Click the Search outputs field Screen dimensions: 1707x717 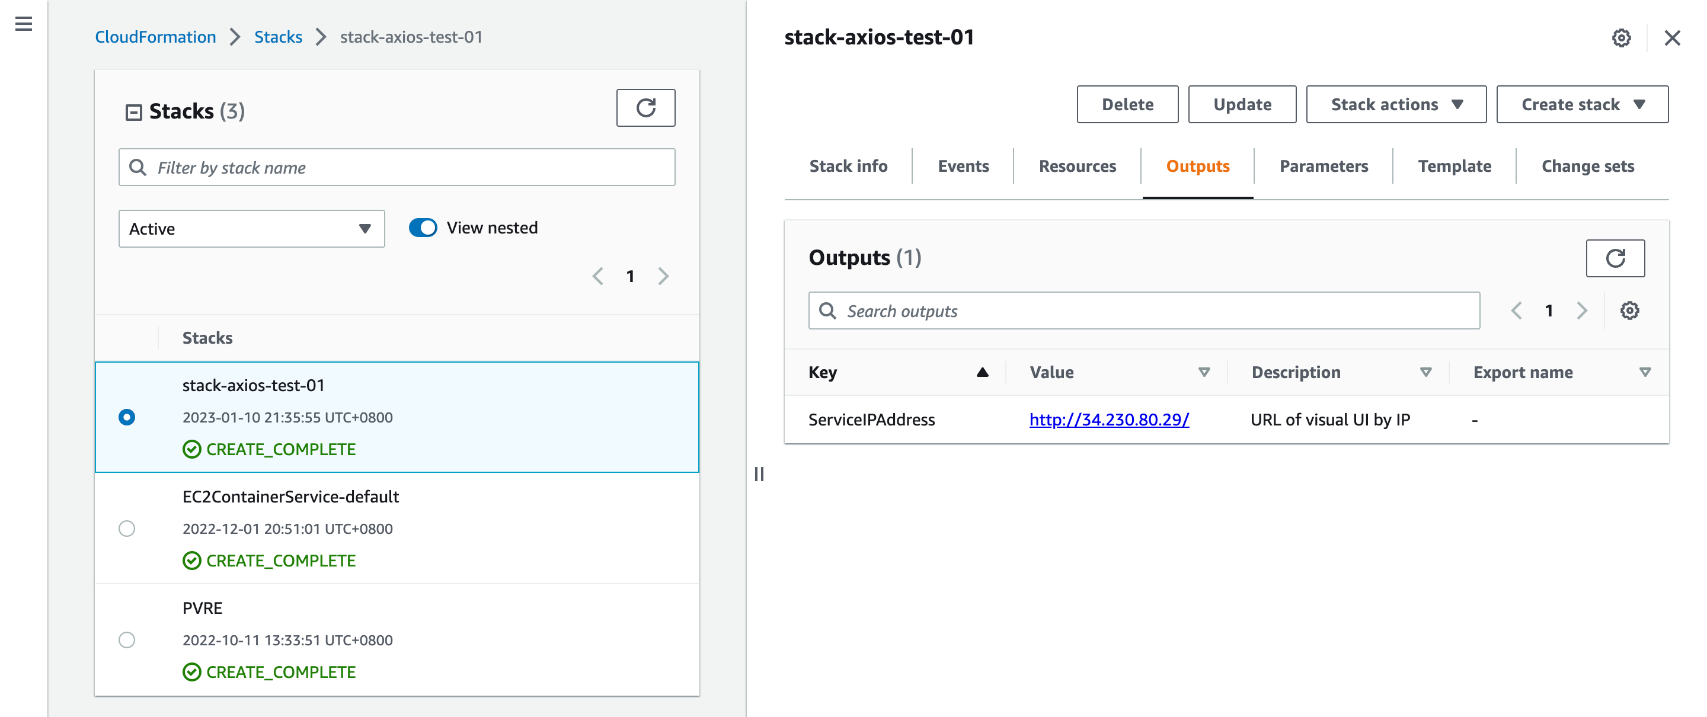pyautogui.click(x=1144, y=311)
